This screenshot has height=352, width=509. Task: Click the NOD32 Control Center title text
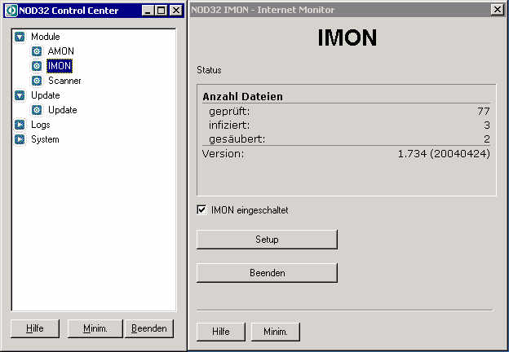point(69,11)
